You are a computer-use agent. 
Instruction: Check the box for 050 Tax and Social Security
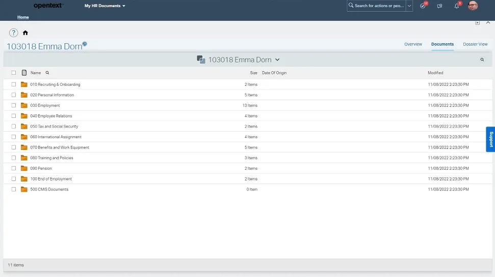tap(14, 126)
